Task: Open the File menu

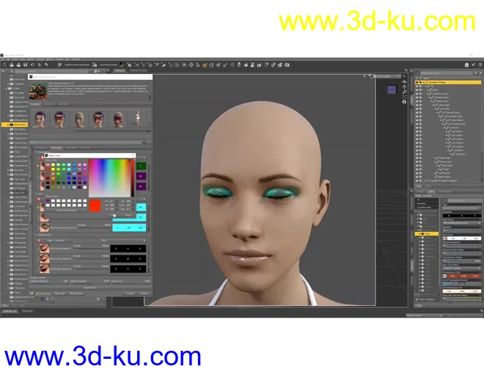Action: 4,59
